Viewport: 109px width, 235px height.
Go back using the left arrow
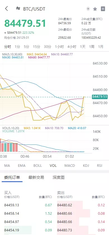tap(6, 9)
